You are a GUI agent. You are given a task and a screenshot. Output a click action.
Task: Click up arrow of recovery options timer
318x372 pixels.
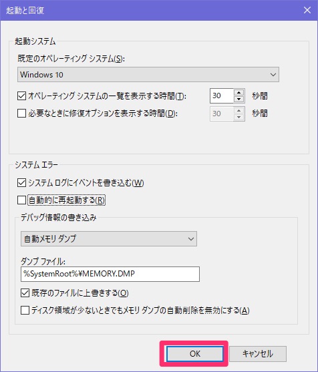239,110
